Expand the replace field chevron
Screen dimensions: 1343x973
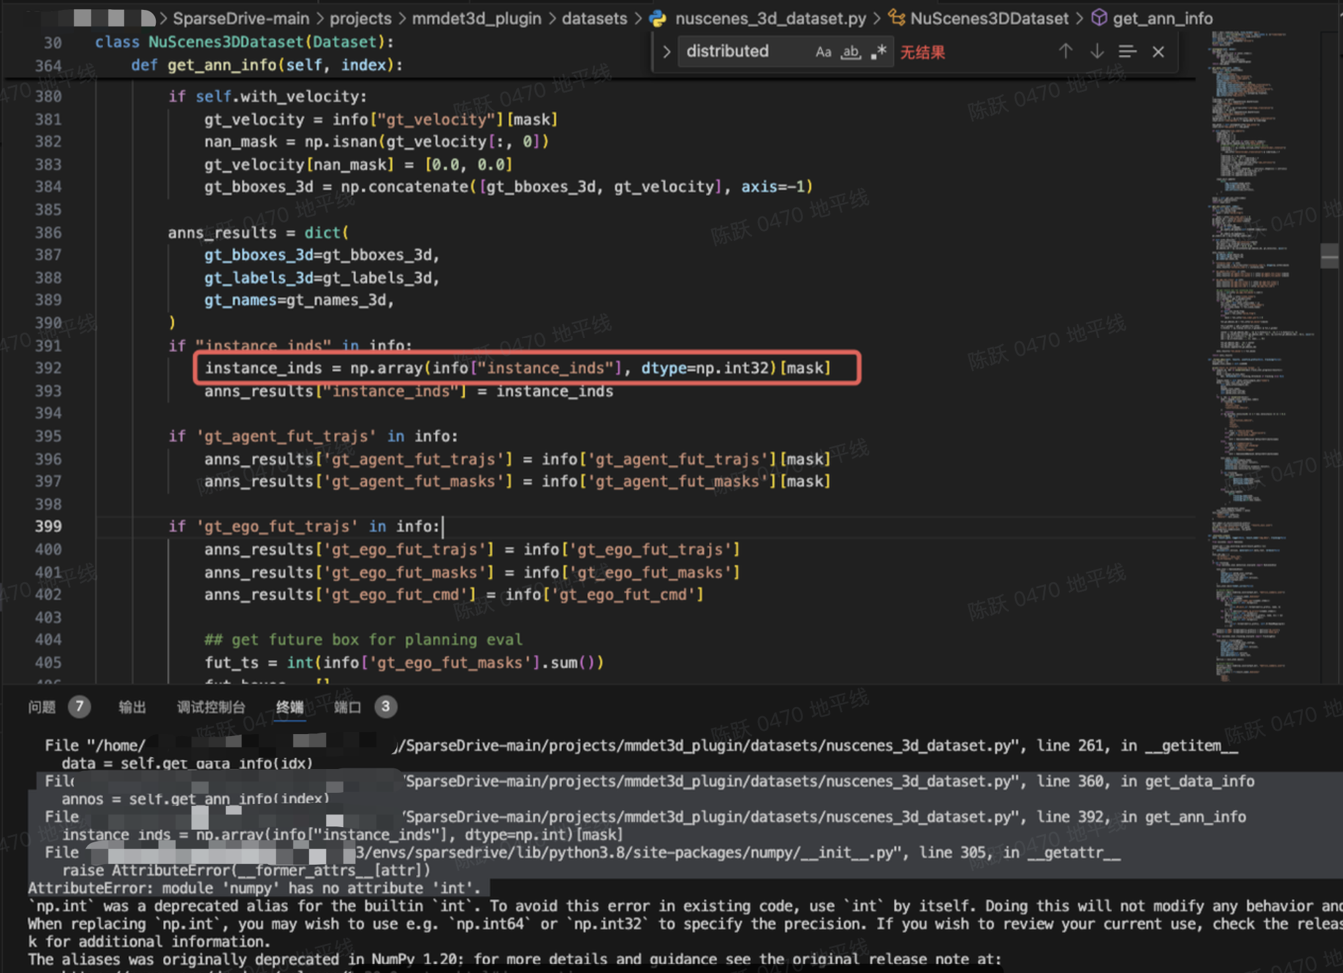666,51
